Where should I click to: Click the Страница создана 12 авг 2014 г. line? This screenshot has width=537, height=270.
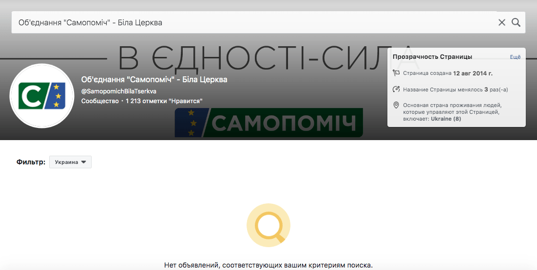point(448,73)
